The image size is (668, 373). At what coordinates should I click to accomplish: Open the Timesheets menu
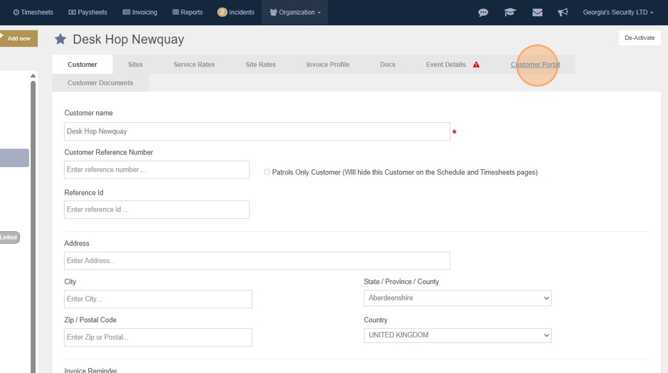click(33, 13)
